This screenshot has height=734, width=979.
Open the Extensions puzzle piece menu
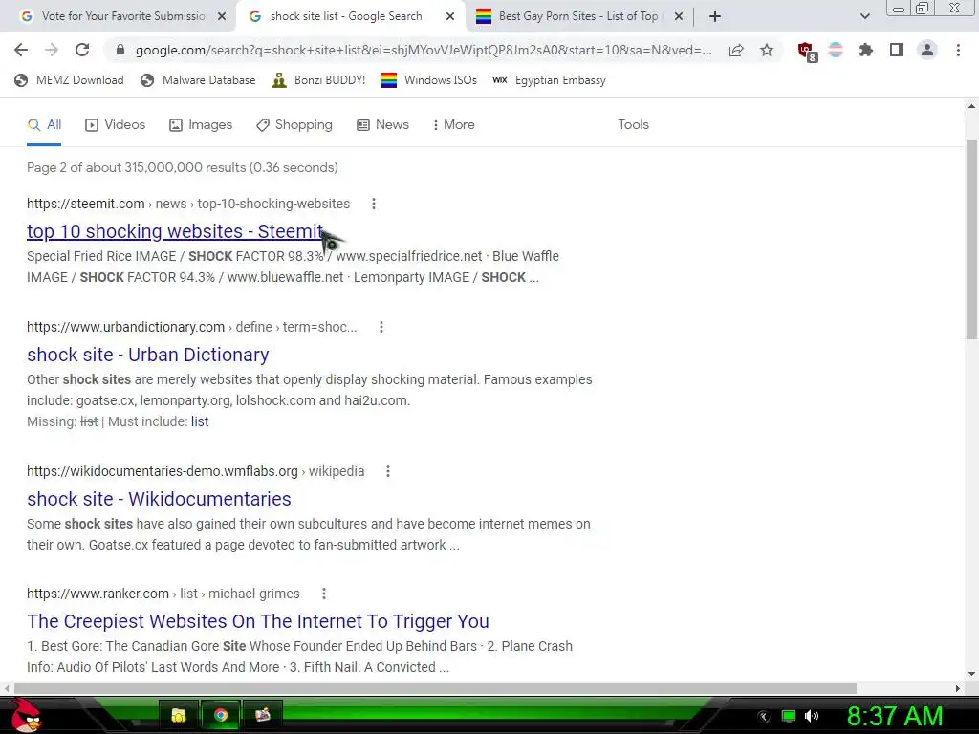pyautogui.click(x=866, y=50)
